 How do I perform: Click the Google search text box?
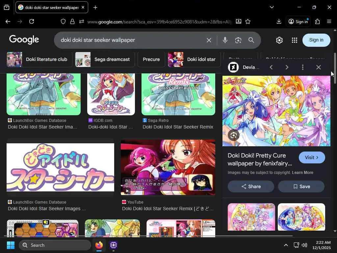131,40
